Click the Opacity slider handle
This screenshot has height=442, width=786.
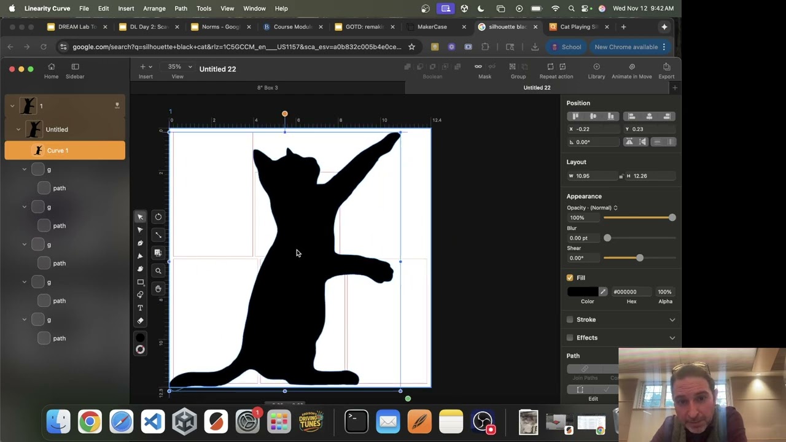pyautogui.click(x=672, y=217)
